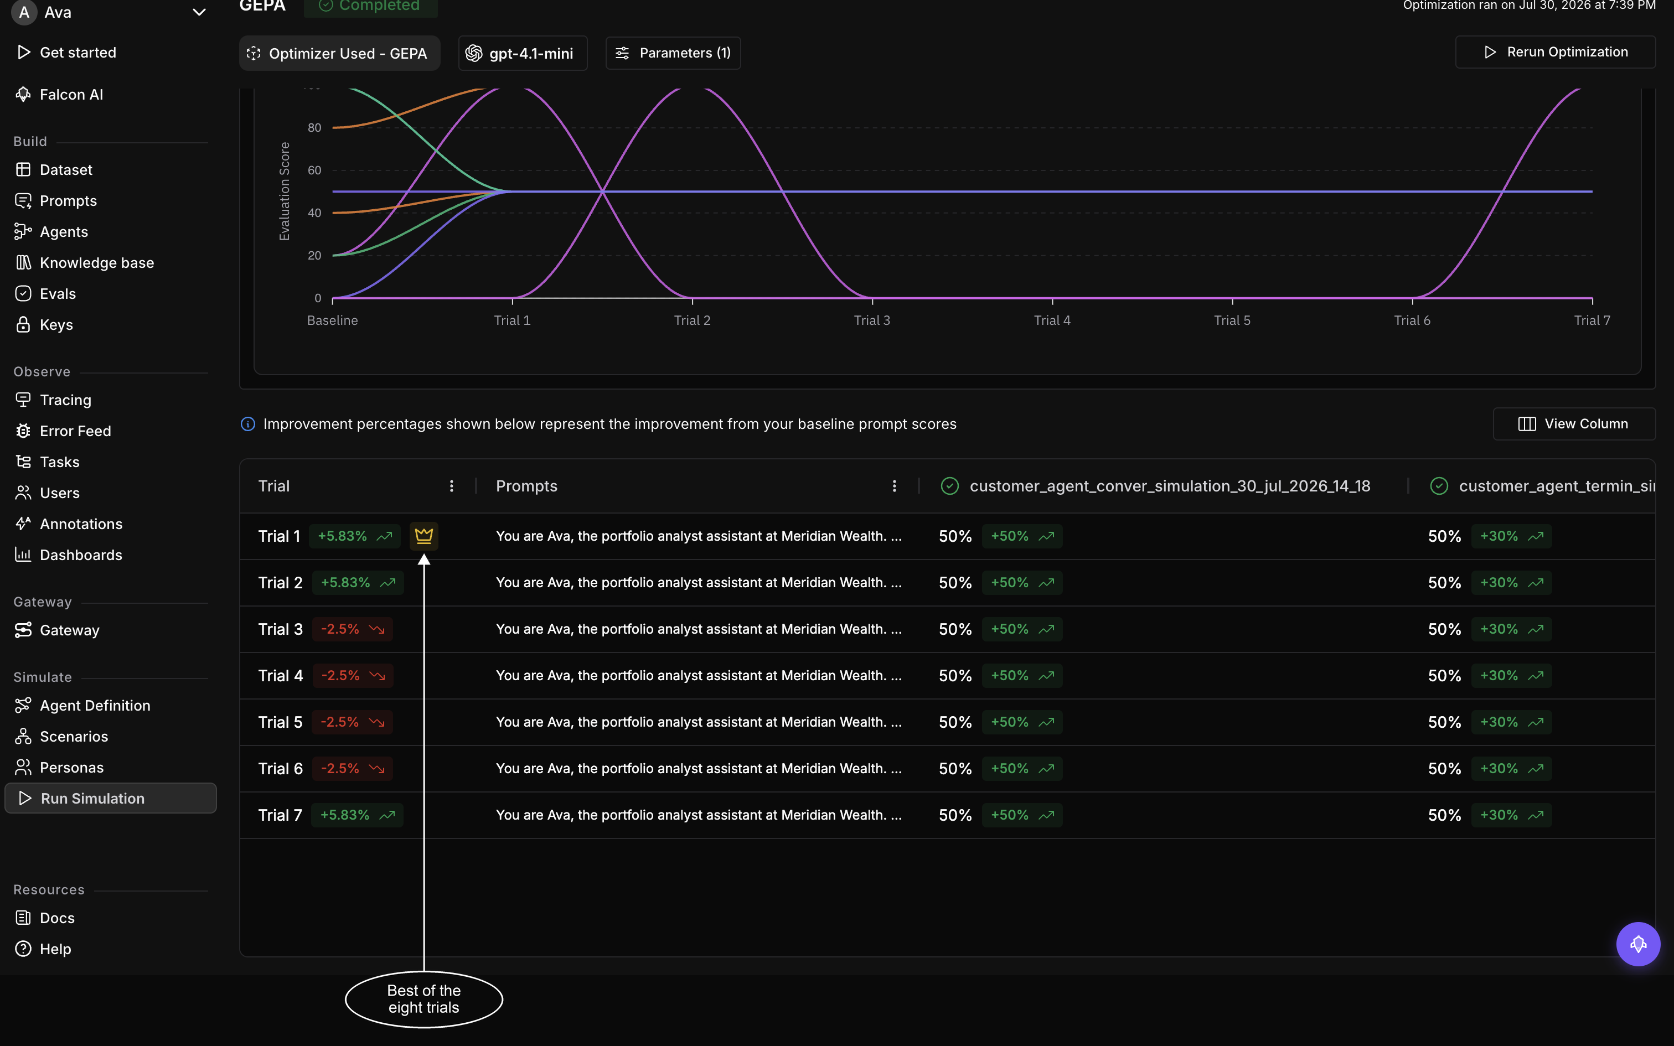Click the crown best-trial icon on Trial 1
1674x1046 pixels.
pos(424,536)
